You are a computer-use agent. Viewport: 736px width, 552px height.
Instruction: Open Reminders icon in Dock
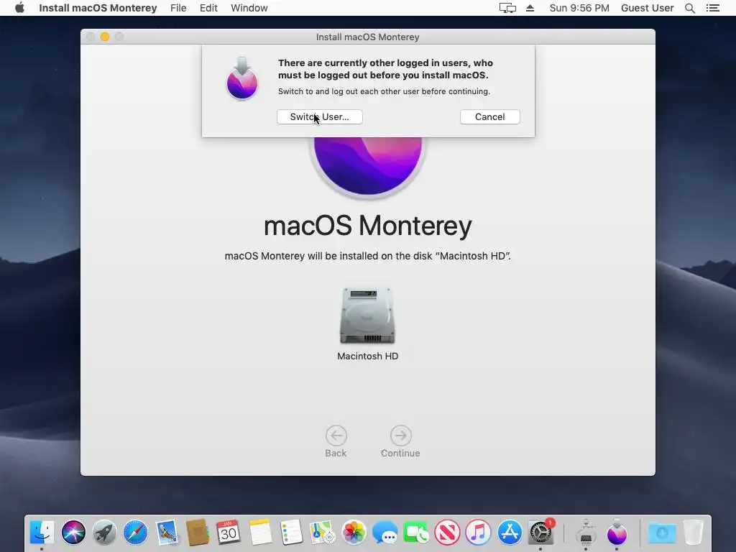click(x=291, y=533)
